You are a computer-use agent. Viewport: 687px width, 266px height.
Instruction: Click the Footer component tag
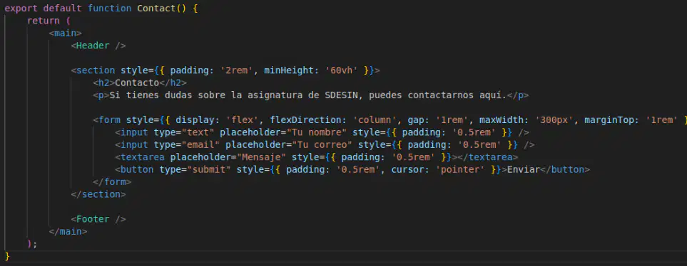[x=98, y=219]
